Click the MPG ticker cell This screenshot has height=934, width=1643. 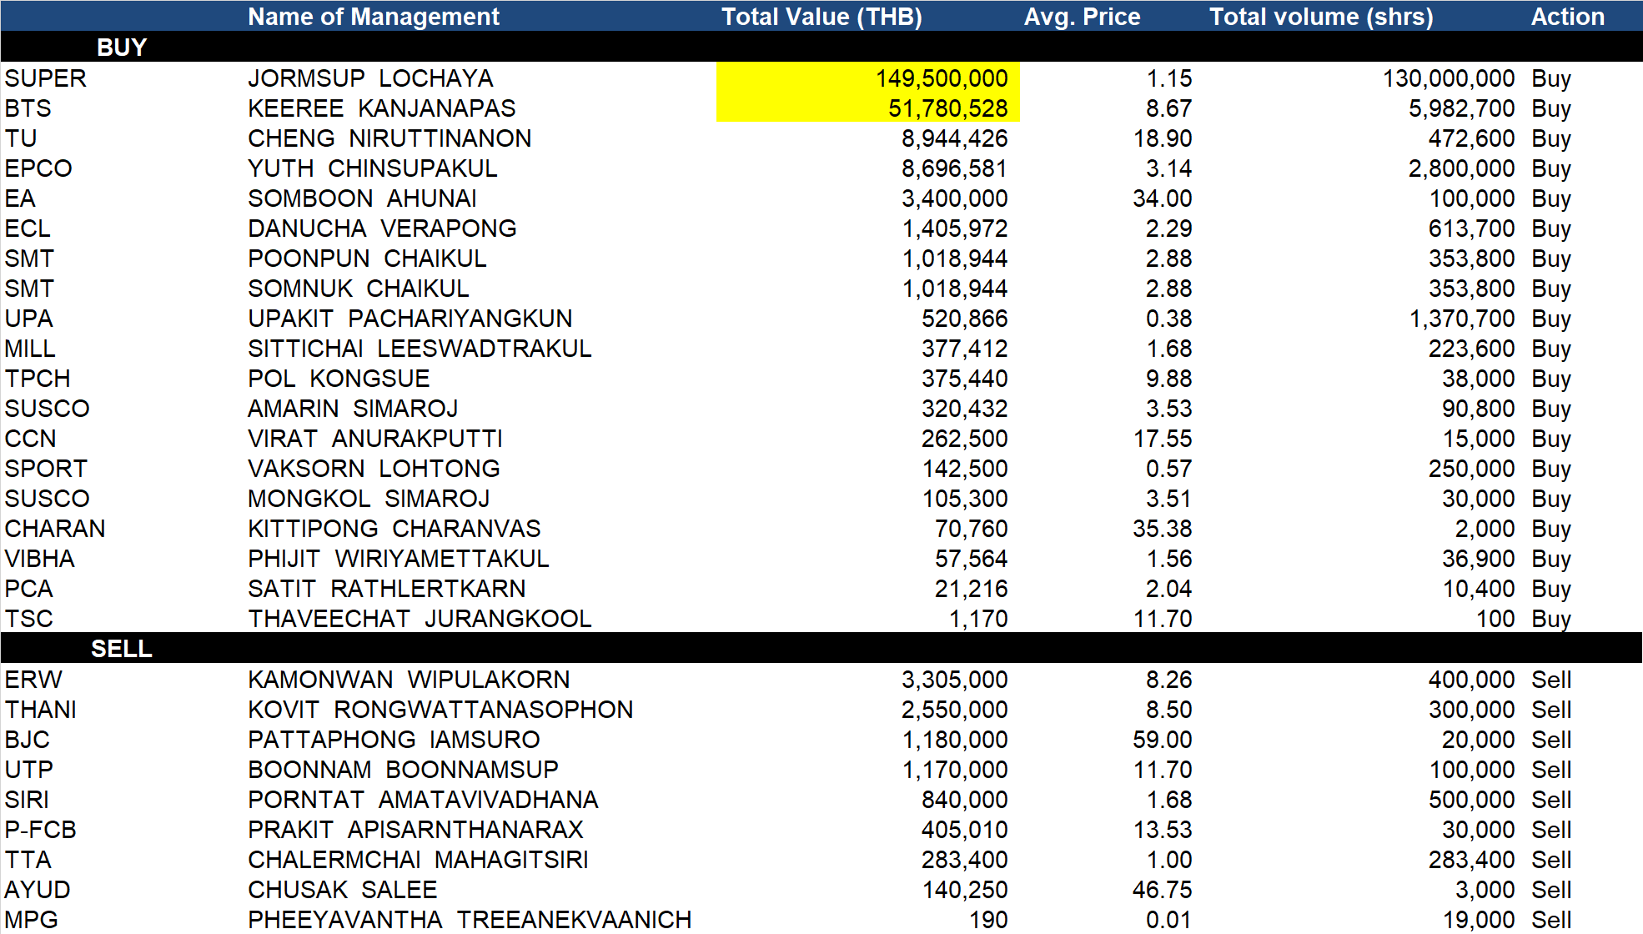[31, 920]
